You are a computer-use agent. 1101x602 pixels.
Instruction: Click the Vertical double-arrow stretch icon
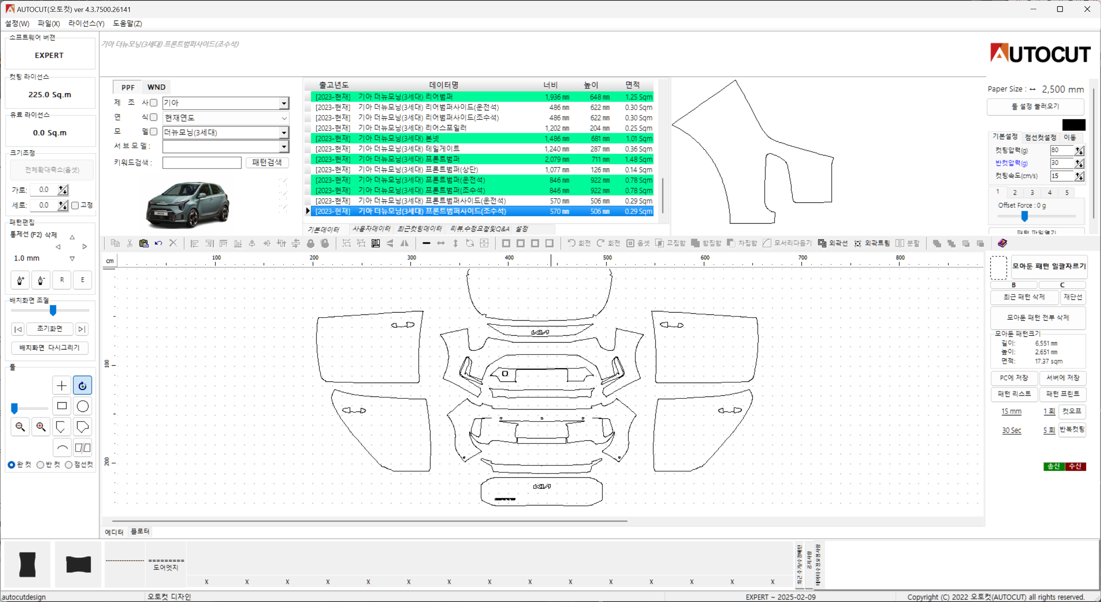pos(456,243)
